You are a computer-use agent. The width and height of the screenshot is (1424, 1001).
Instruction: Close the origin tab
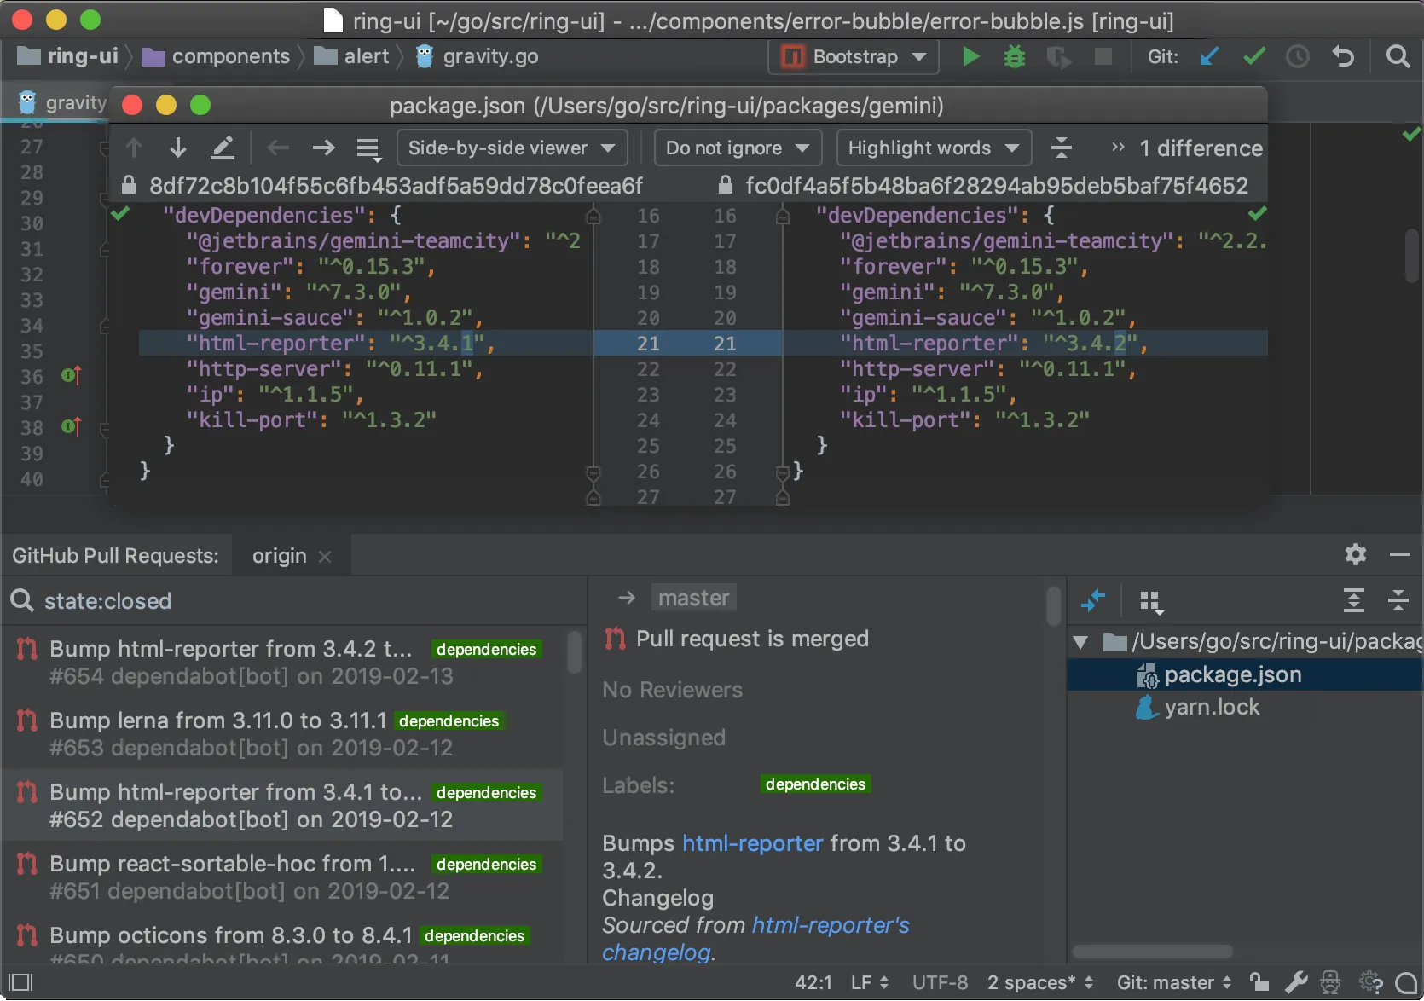click(325, 557)
